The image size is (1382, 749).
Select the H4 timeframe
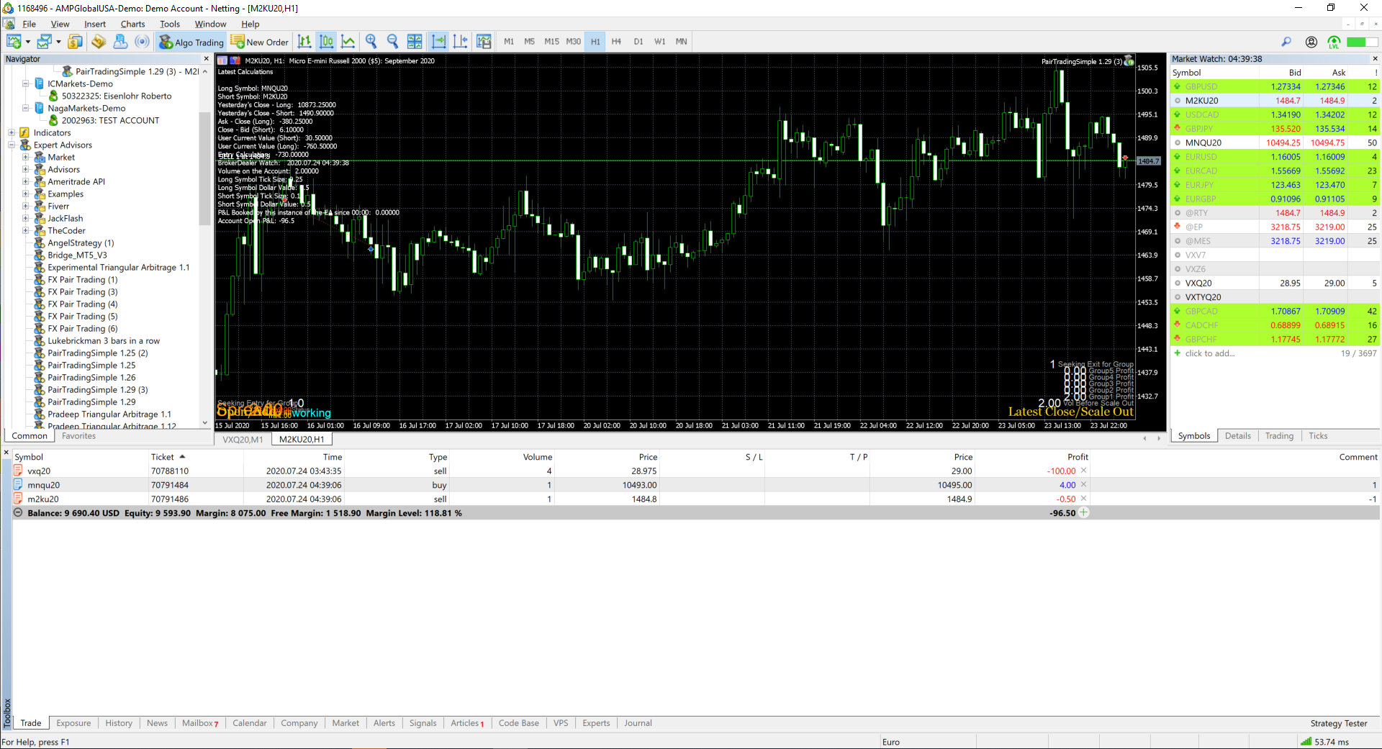(616, 42)
